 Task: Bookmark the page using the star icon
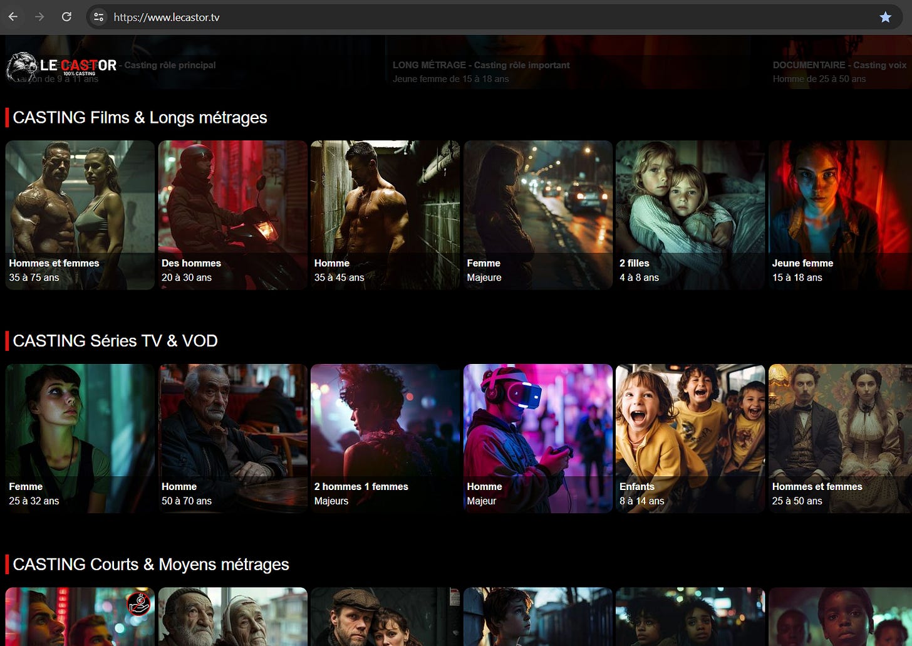pyautogui.click(x=886, y=17)
